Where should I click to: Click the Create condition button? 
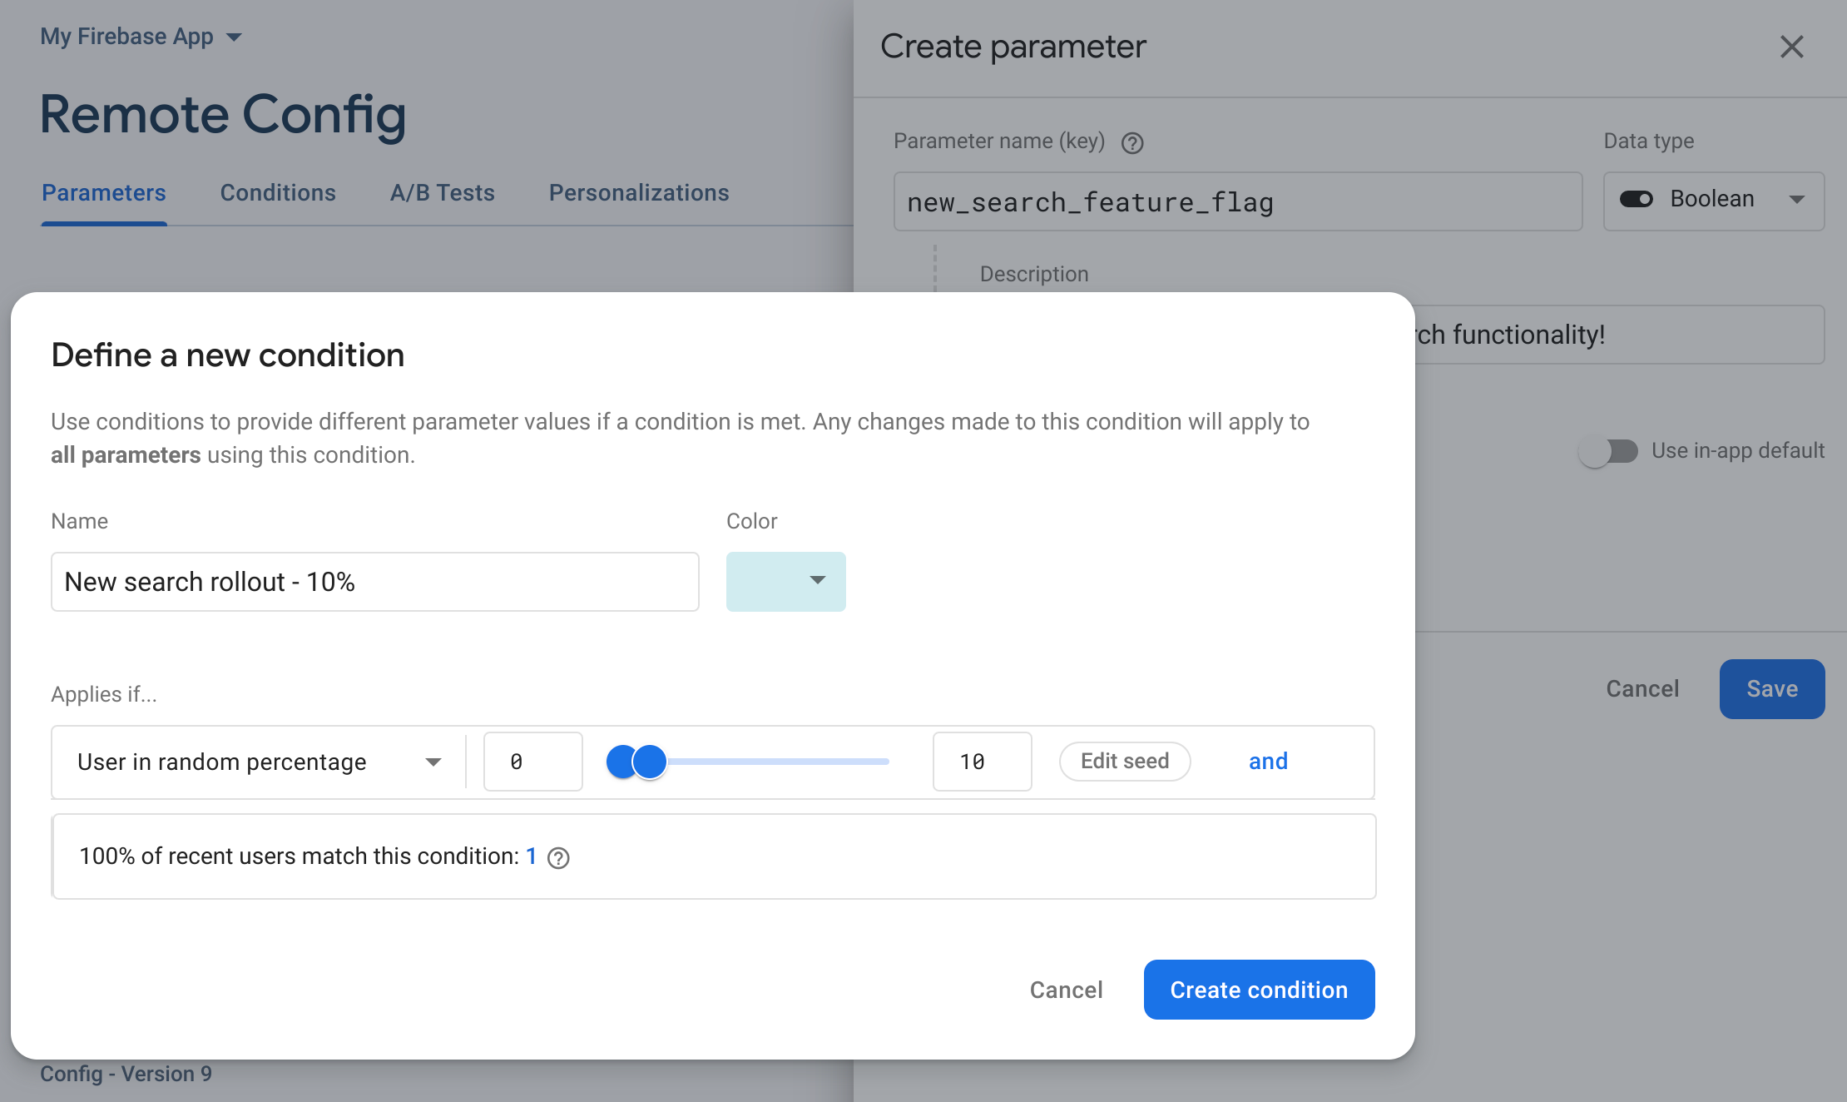(1260, 989)
